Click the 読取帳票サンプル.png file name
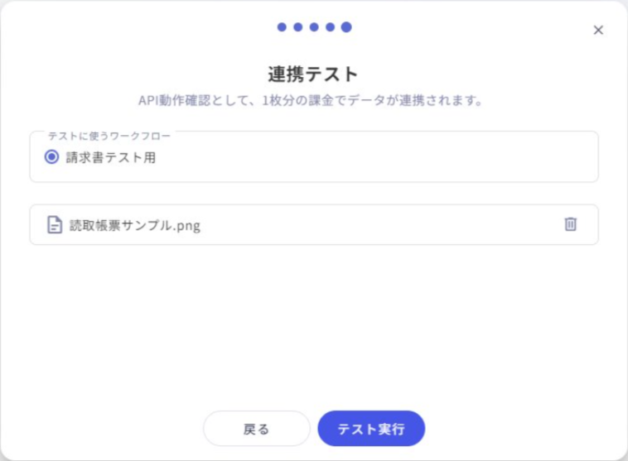This screenshot has height=461, width=628. point(135,225)
